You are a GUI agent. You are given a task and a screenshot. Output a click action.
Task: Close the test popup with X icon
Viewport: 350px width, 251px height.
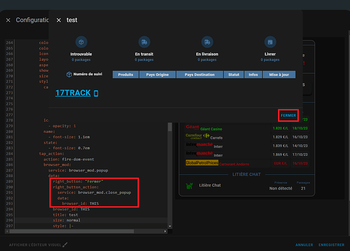[59, 20]
